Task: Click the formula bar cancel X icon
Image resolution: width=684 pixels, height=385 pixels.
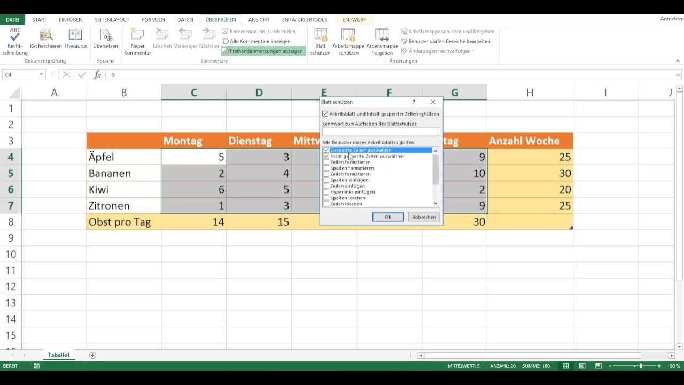Action: 66,75
